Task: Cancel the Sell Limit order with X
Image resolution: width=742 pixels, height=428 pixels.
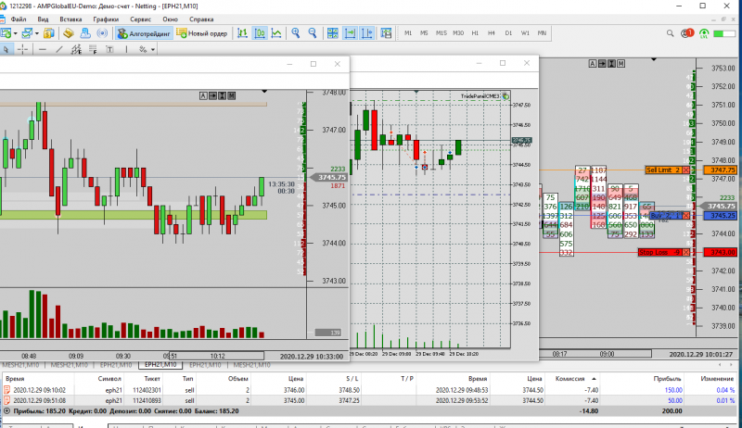Action: pos(686,170)
